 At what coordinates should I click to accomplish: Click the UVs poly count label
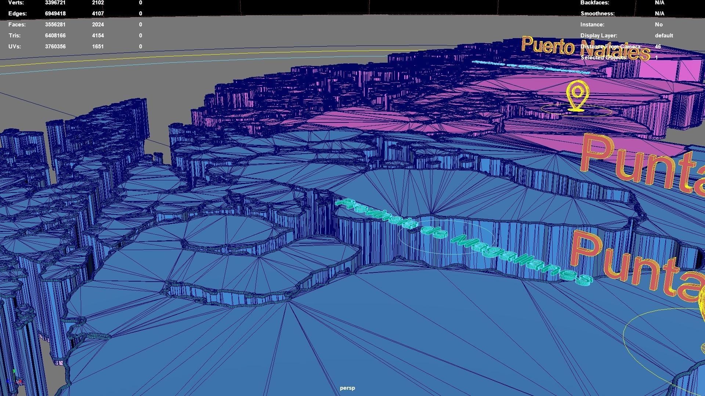[14, 47]
